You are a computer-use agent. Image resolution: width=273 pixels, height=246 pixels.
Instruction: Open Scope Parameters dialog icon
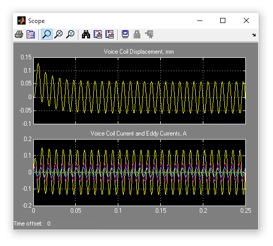coord(31,34)
